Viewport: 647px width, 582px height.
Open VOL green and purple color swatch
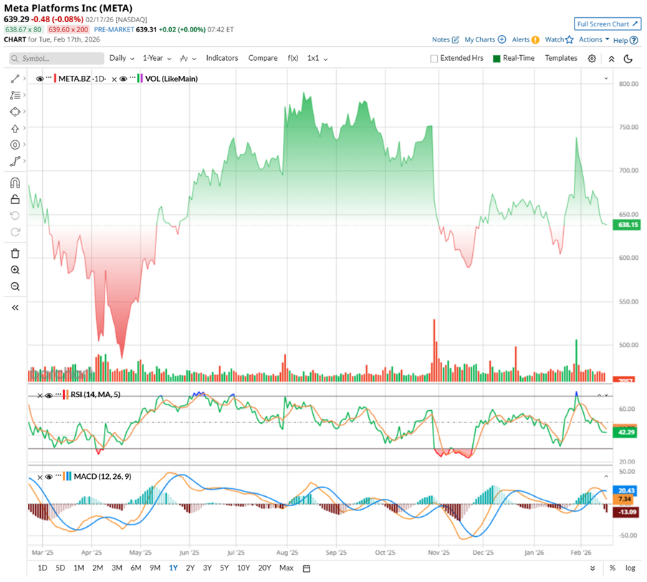point(140,78)
